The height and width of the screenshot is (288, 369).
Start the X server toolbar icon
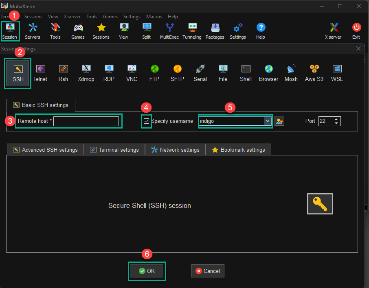tap(333, 31)
